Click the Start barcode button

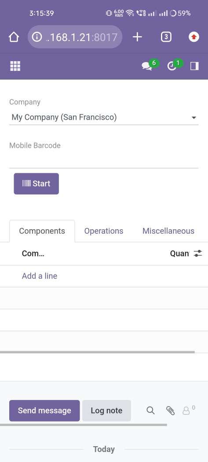[x=36, y=183]
